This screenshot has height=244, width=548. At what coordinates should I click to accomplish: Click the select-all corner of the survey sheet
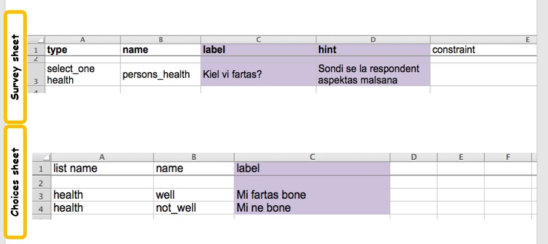point(38,40)
